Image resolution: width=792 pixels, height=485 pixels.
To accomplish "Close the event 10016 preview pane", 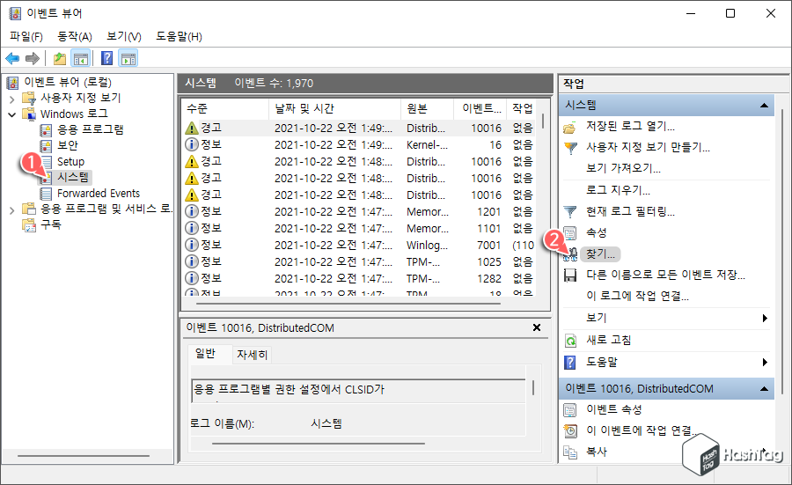I will (537, 327).
